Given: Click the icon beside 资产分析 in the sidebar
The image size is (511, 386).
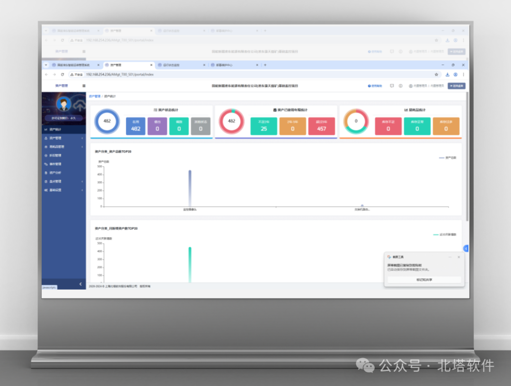Looking at the screenshot, I should [x=46, y=173].
